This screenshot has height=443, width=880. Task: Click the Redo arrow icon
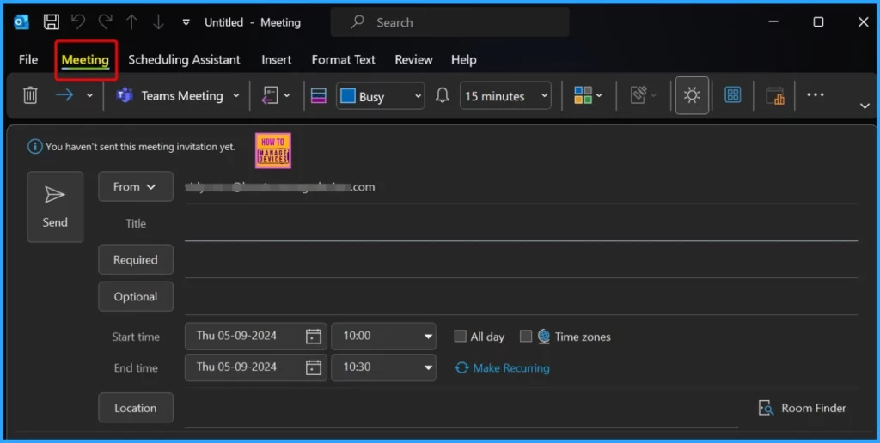pos(105,21)
